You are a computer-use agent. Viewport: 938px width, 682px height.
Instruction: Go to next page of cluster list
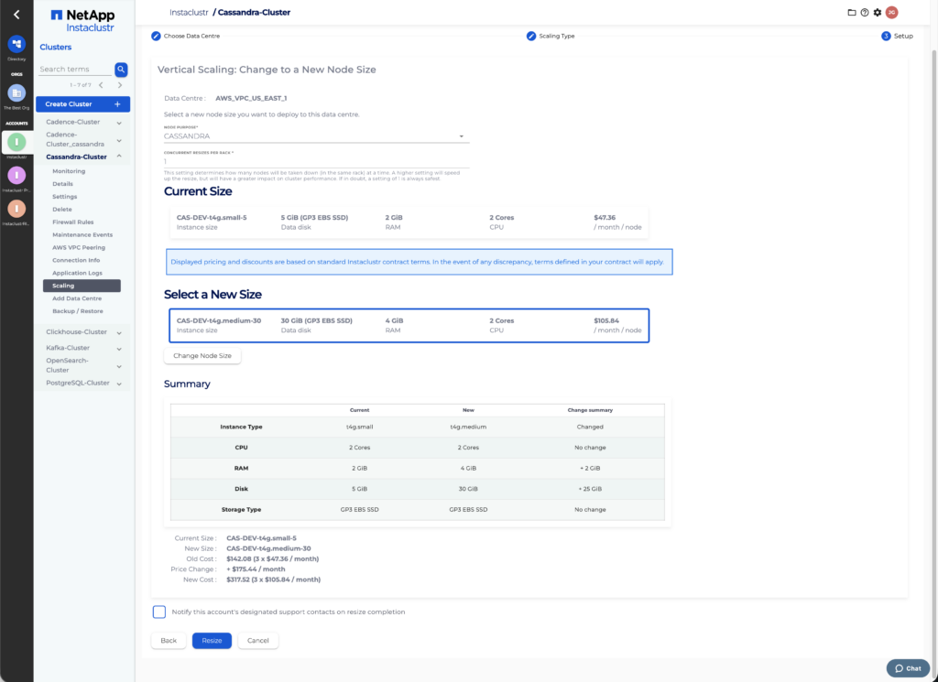[120, 85]
